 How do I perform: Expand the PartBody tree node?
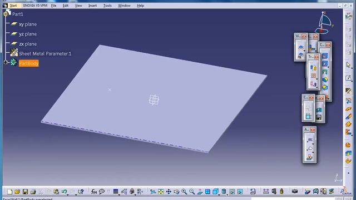pos(6,62)
